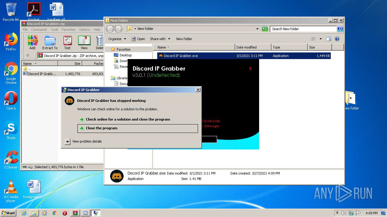The height and width of the screenshot is (217, 387).
Task: Click WinRAR up-one-level arrow button
Action: coord(28,55)
